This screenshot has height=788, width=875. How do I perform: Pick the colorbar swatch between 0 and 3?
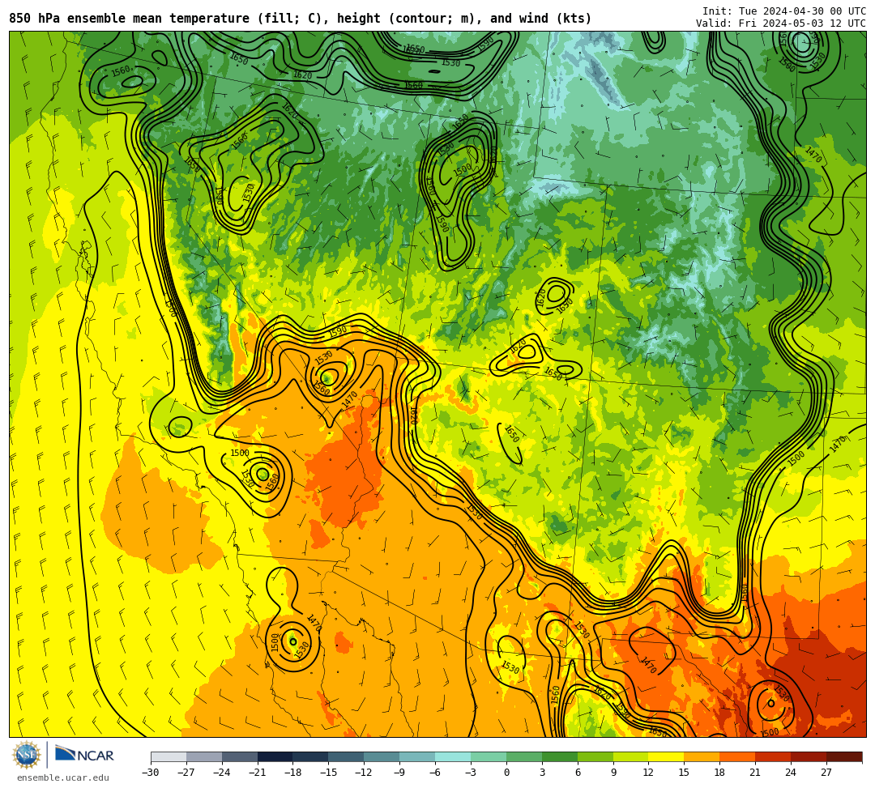click(x=524, y=756)
